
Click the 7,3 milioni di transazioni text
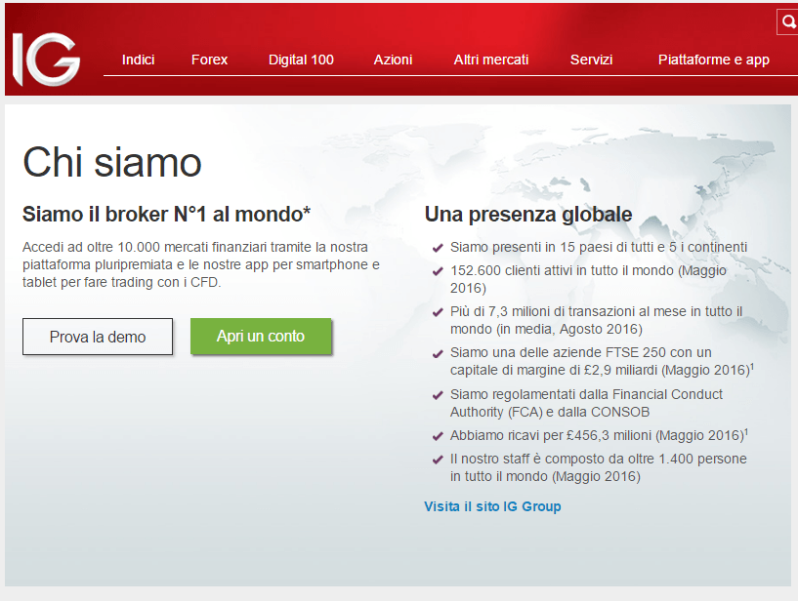[597, 320]
